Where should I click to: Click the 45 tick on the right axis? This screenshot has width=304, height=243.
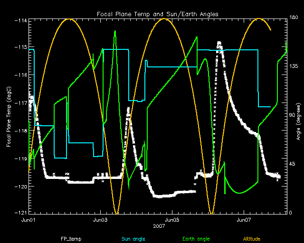[292, 164]
